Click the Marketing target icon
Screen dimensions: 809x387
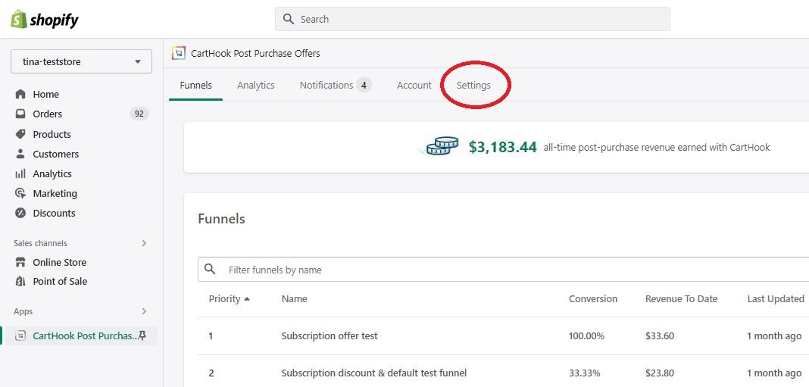(20, 194)
